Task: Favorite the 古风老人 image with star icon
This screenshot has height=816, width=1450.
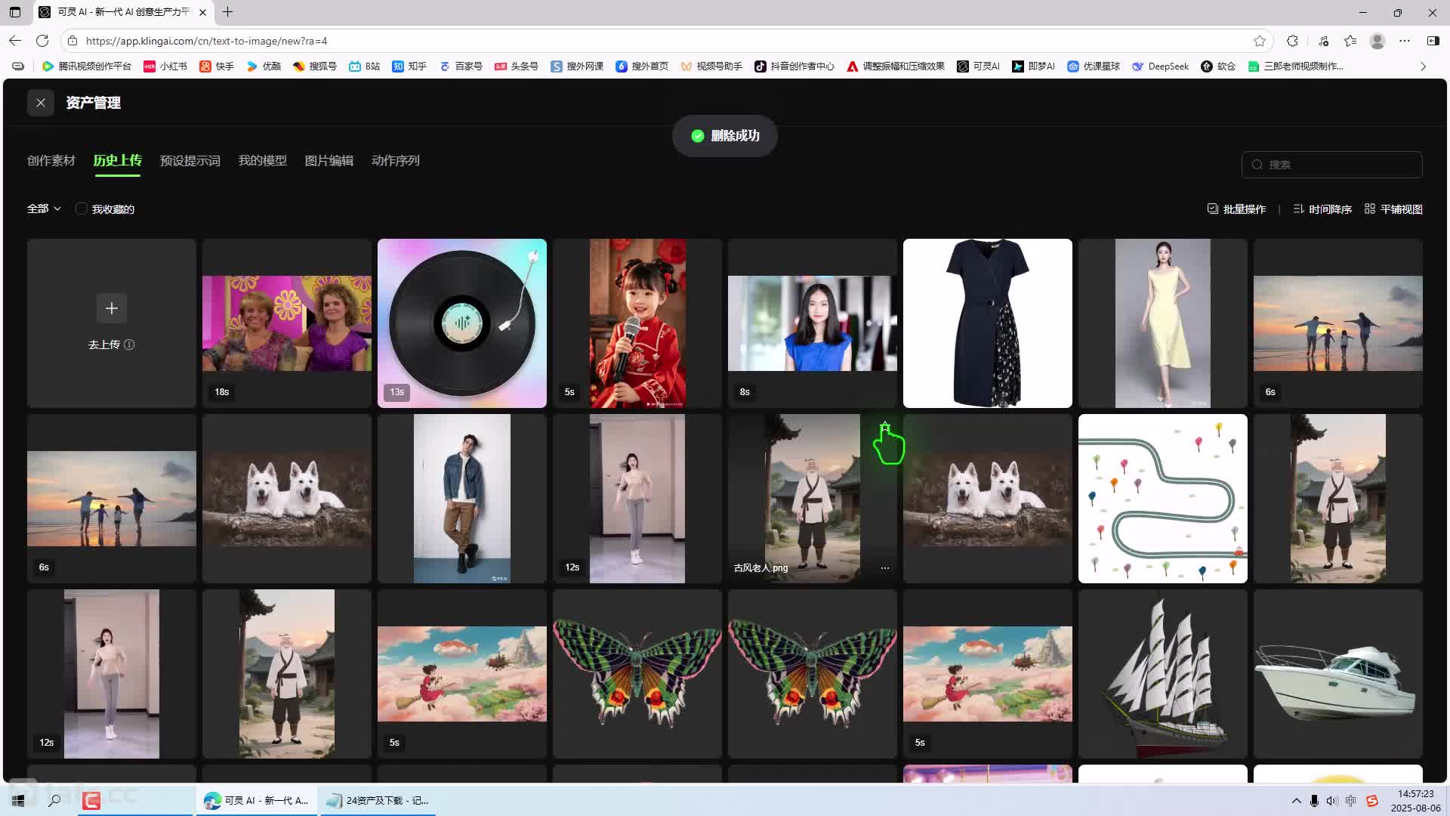Action: [884, 428]
